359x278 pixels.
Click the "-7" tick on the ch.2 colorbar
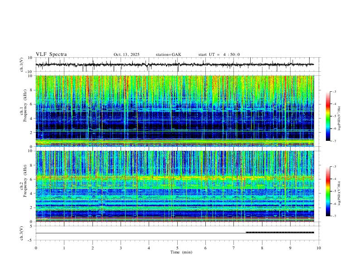tap(335, 216)
